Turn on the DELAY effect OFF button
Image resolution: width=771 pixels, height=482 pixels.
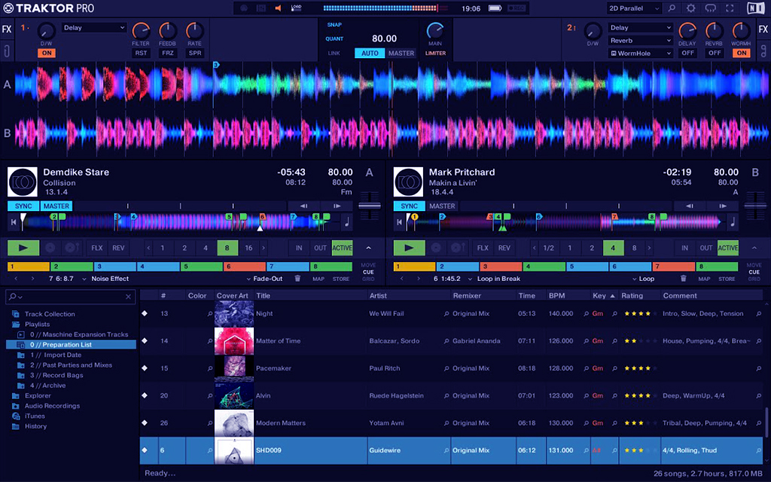tap(688, 53)
